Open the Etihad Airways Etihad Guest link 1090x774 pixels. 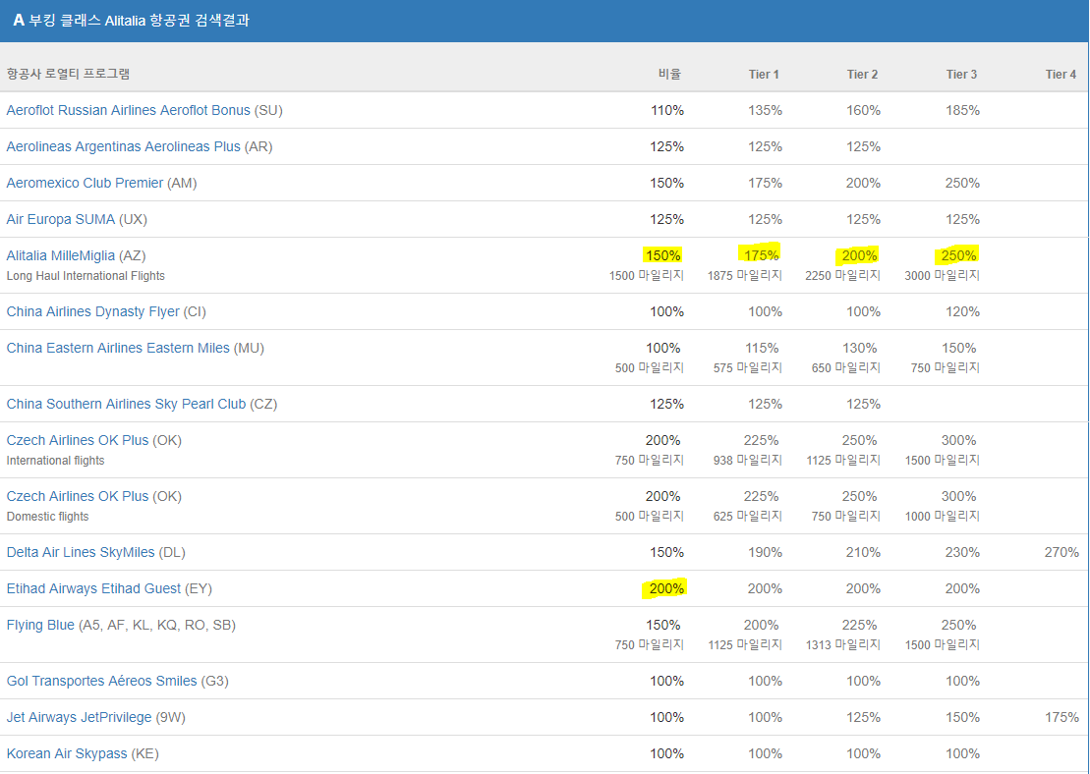click(102, 588)
